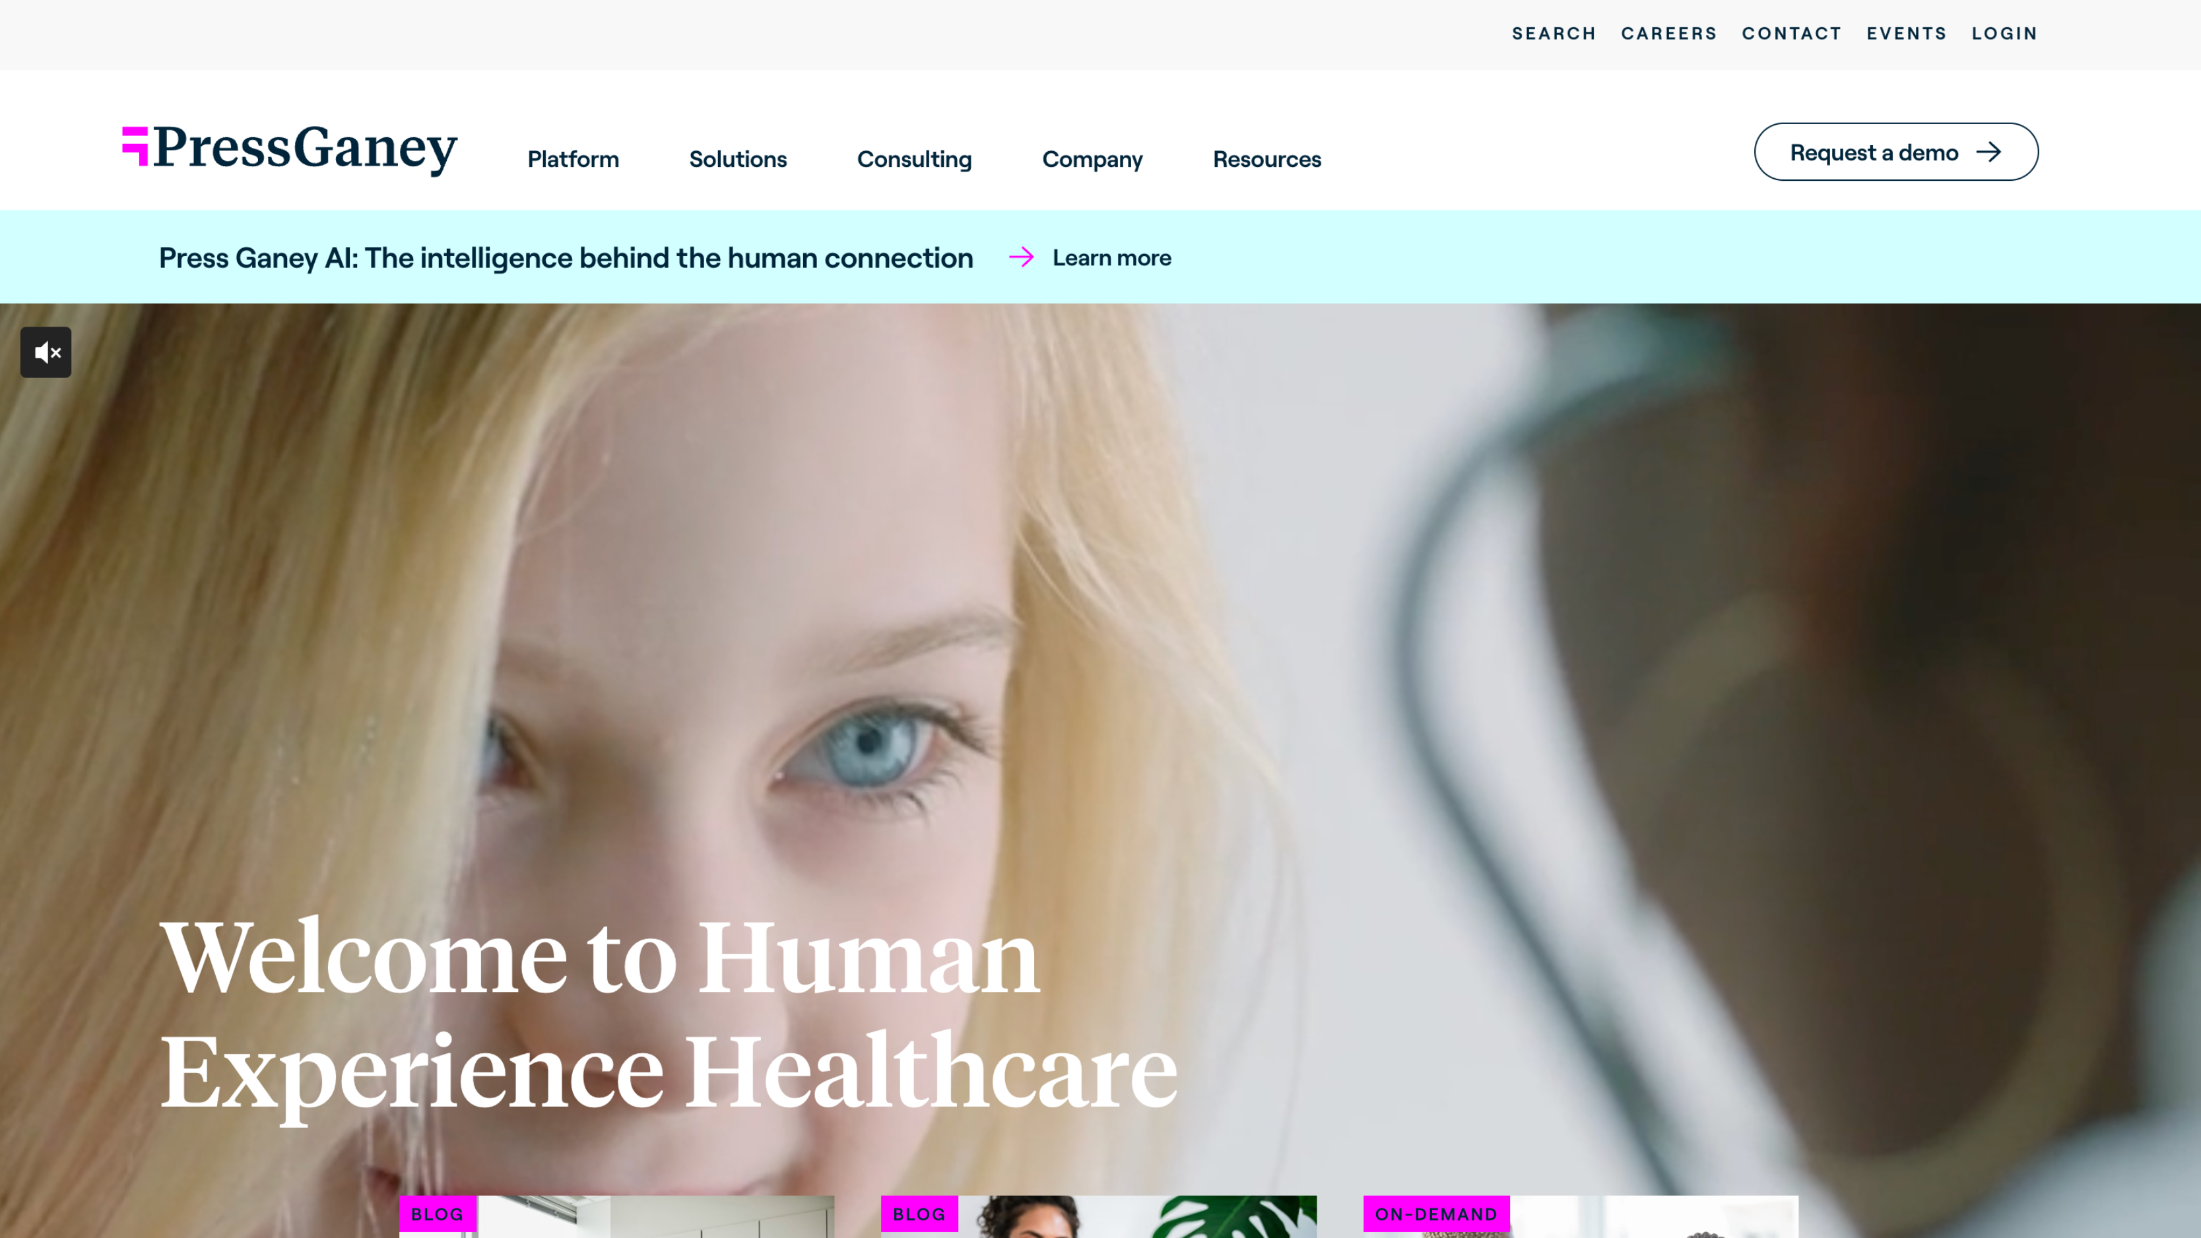2201x1238 pixels.
Task: Unmute the hero video sound
Action: 46,352
